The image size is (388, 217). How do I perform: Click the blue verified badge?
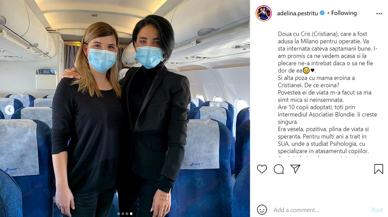(x=322, y=13)
